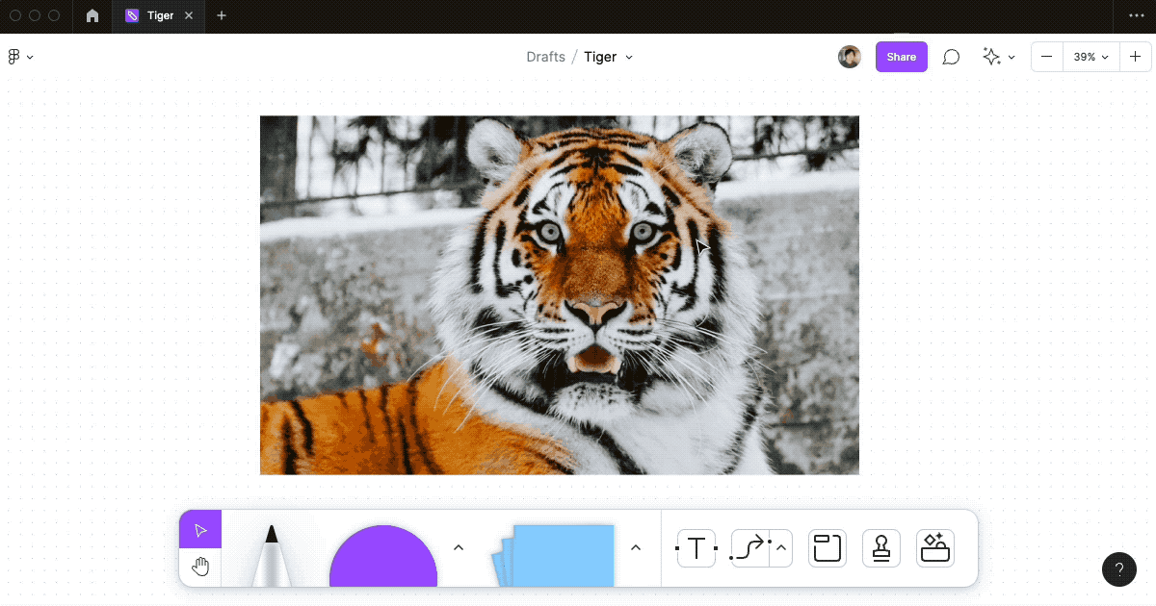Pick the marker pen drawing tool
1156x606 pixels.
[x=271, y=555]
